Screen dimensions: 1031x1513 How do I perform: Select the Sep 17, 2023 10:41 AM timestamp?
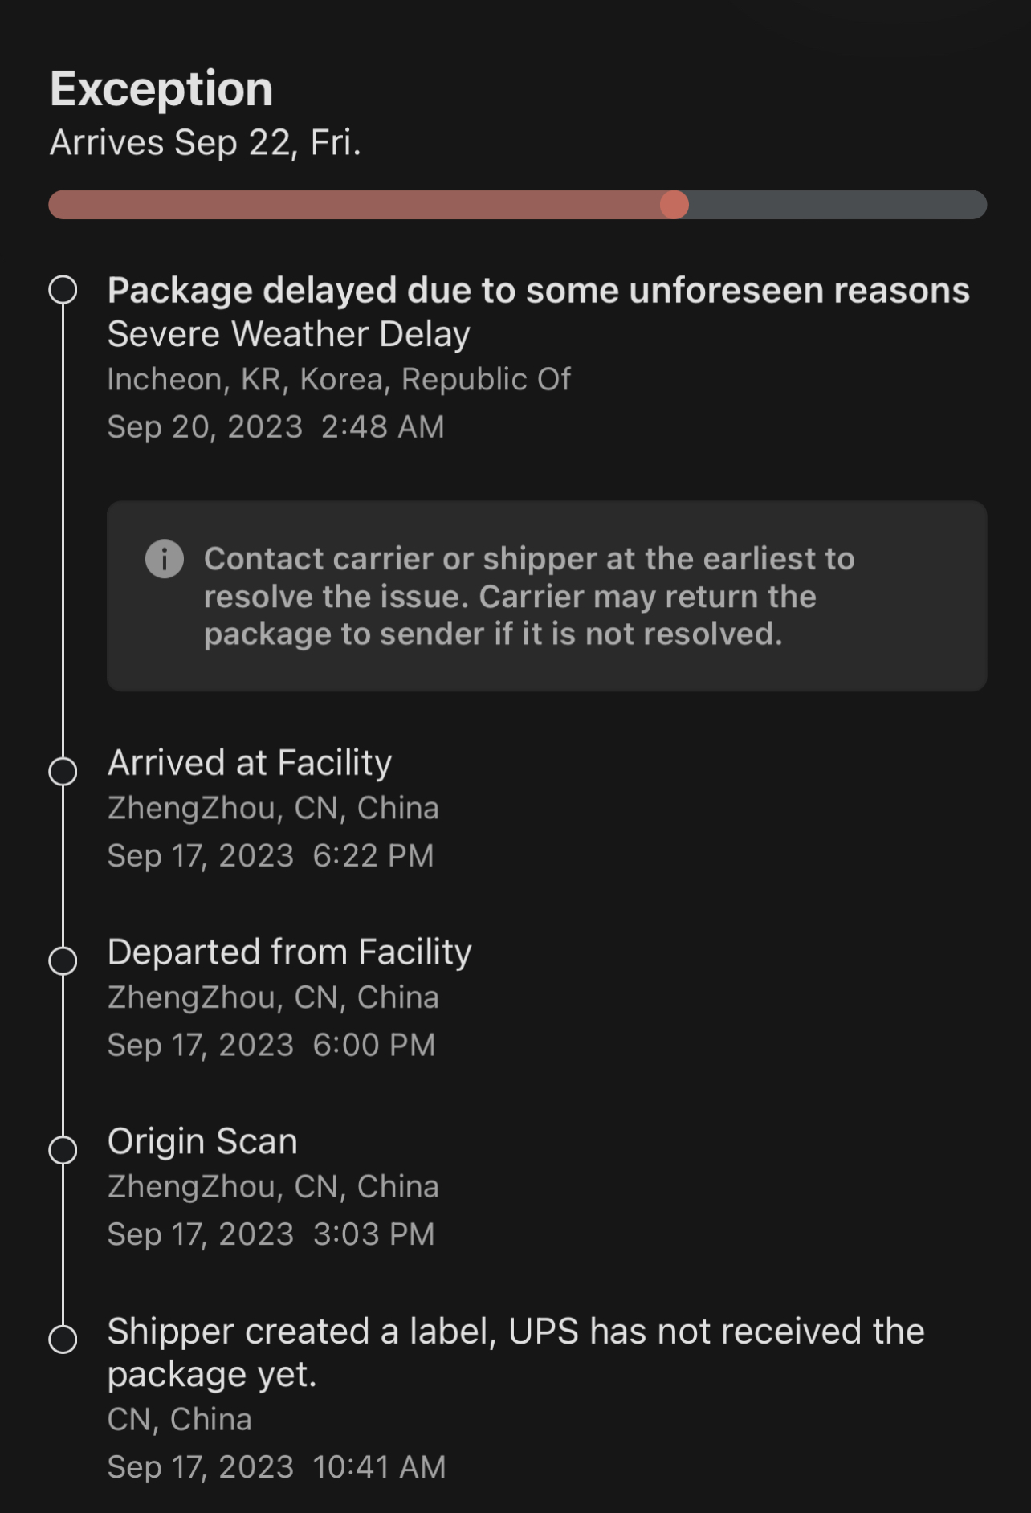276,1467
